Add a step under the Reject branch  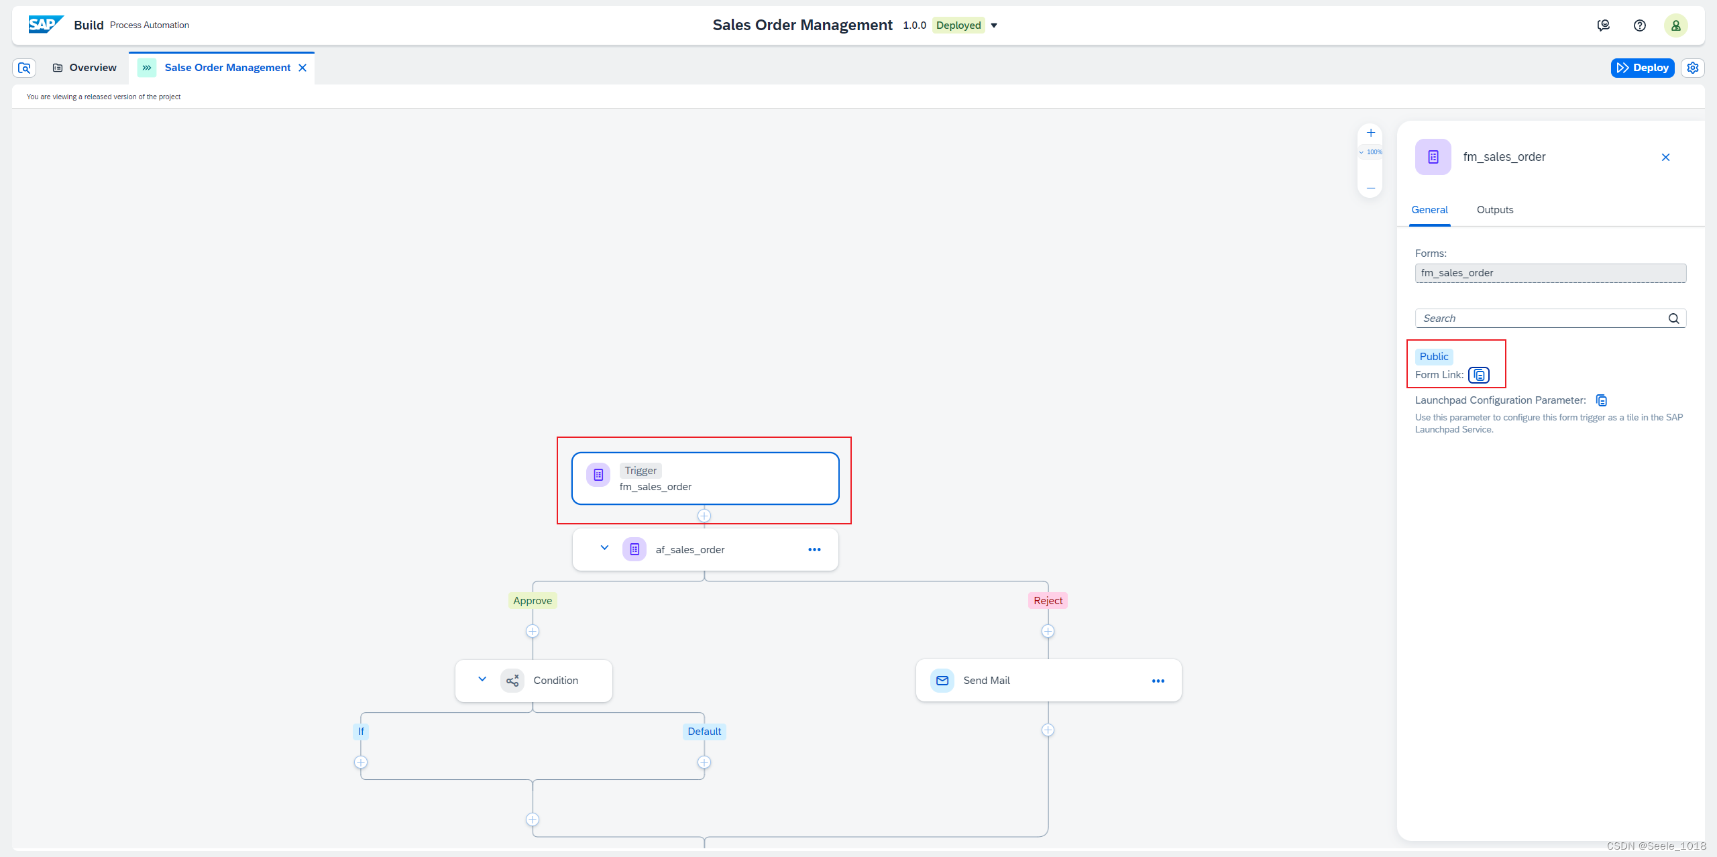click(x=1048, y=631)
